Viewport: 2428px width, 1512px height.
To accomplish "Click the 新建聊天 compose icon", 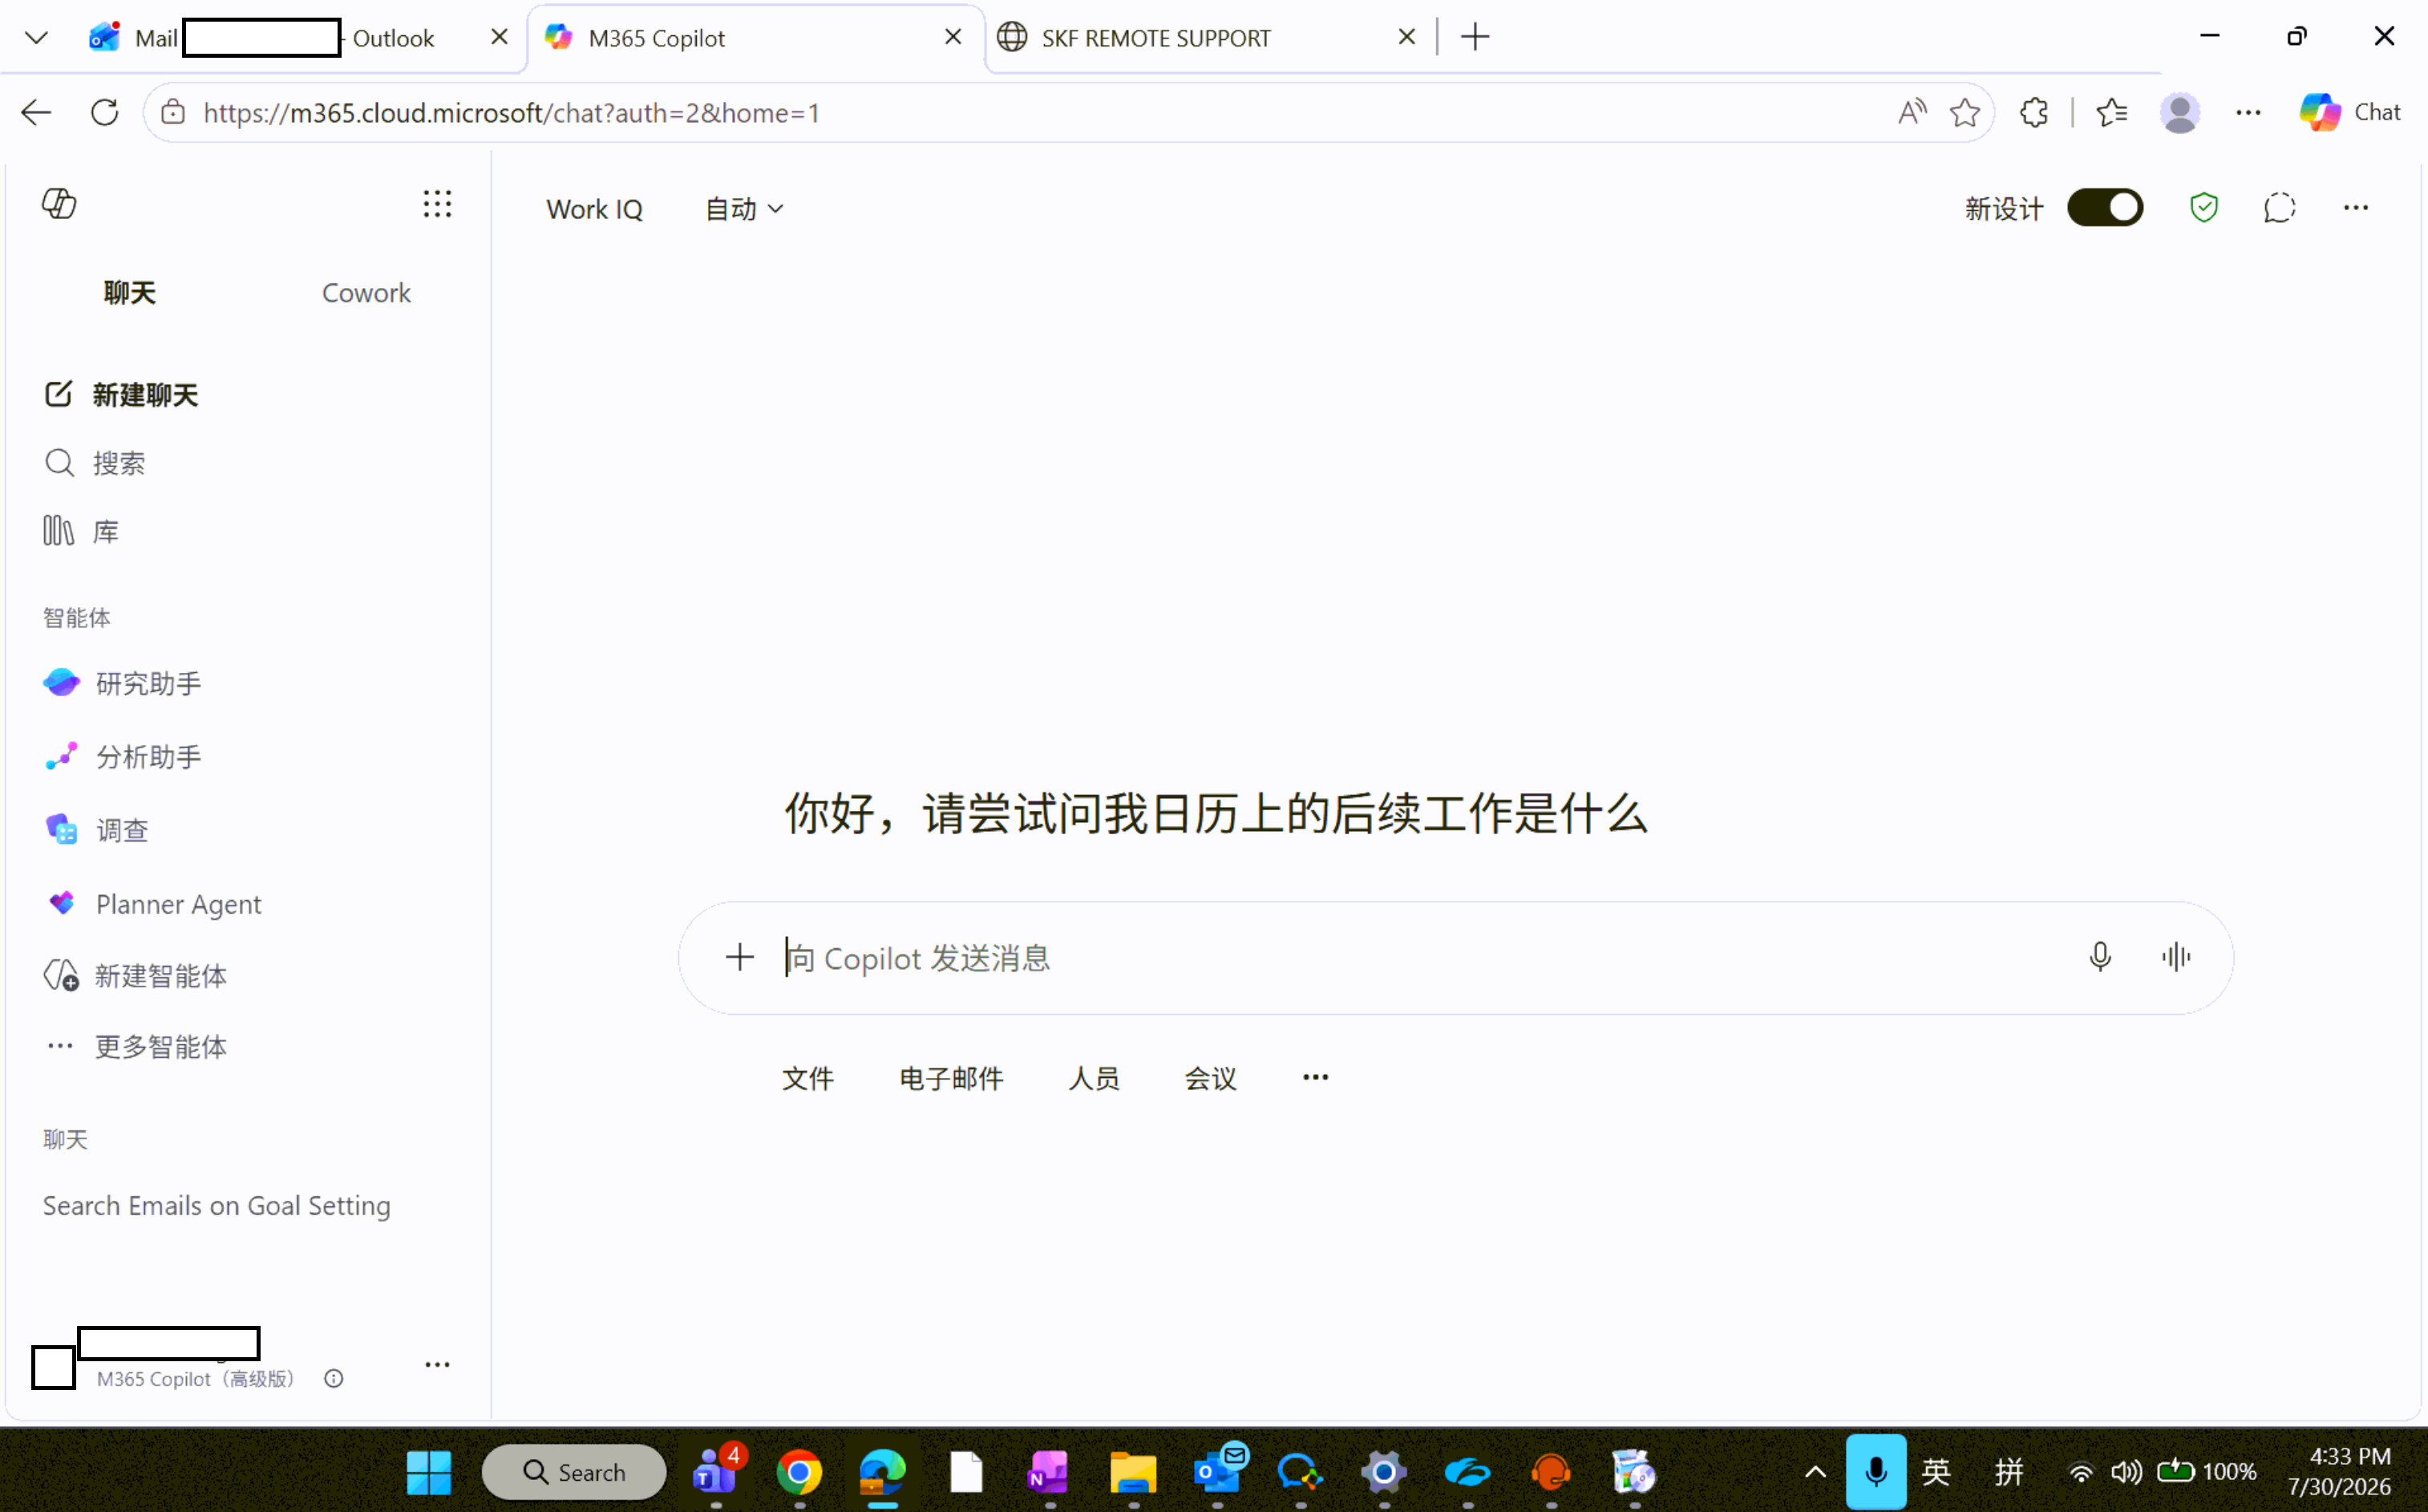I will (x=59, y=394).
